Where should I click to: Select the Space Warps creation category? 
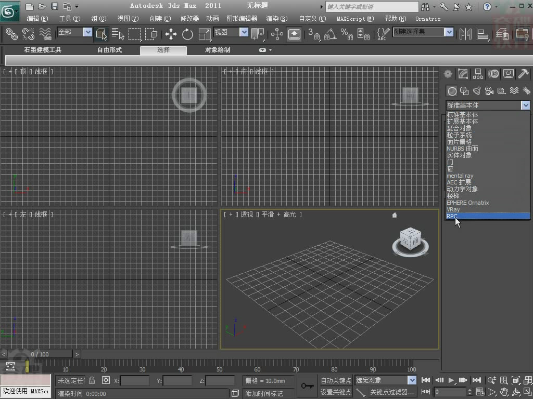514,91
